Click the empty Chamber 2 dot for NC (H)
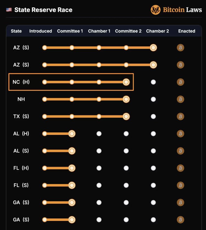This screenshot has height=230, width=206. tap(153, 82)
